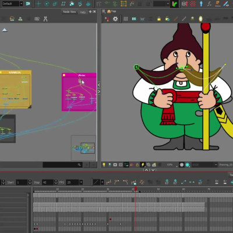Screen dimensions: 233x233
Task: Click the rename nodes icon in Node View toolbar
Action: 37,19
